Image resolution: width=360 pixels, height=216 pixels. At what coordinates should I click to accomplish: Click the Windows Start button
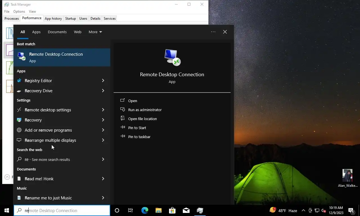(7, 210)
